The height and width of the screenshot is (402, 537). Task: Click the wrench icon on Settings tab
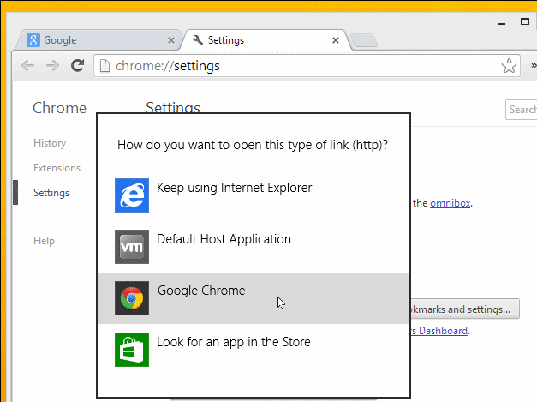coord(198,40)
